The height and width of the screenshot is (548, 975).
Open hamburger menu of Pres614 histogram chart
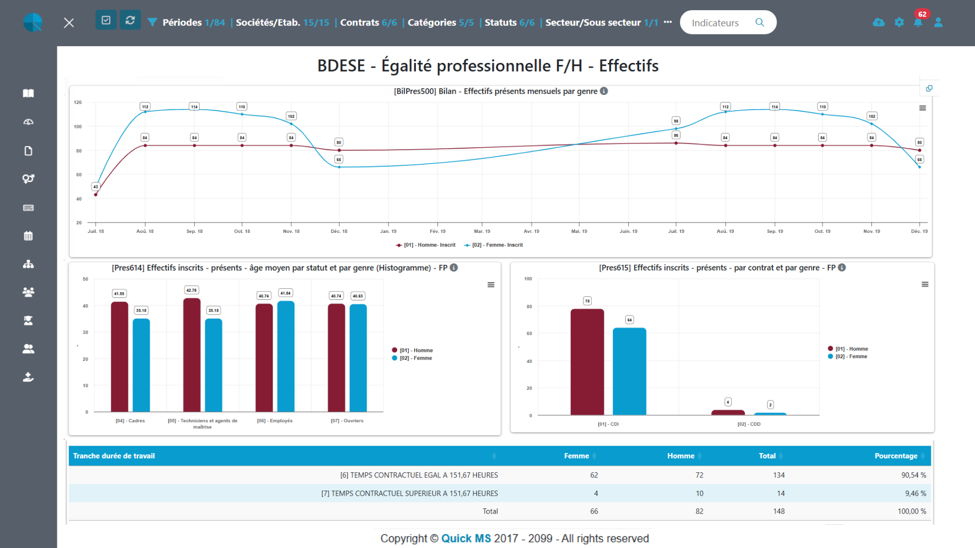click(491, 285)
